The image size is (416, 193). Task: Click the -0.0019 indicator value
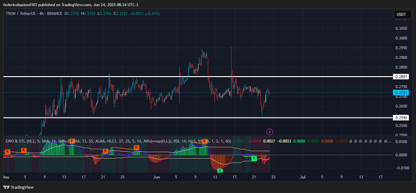[x=254, y=141]
